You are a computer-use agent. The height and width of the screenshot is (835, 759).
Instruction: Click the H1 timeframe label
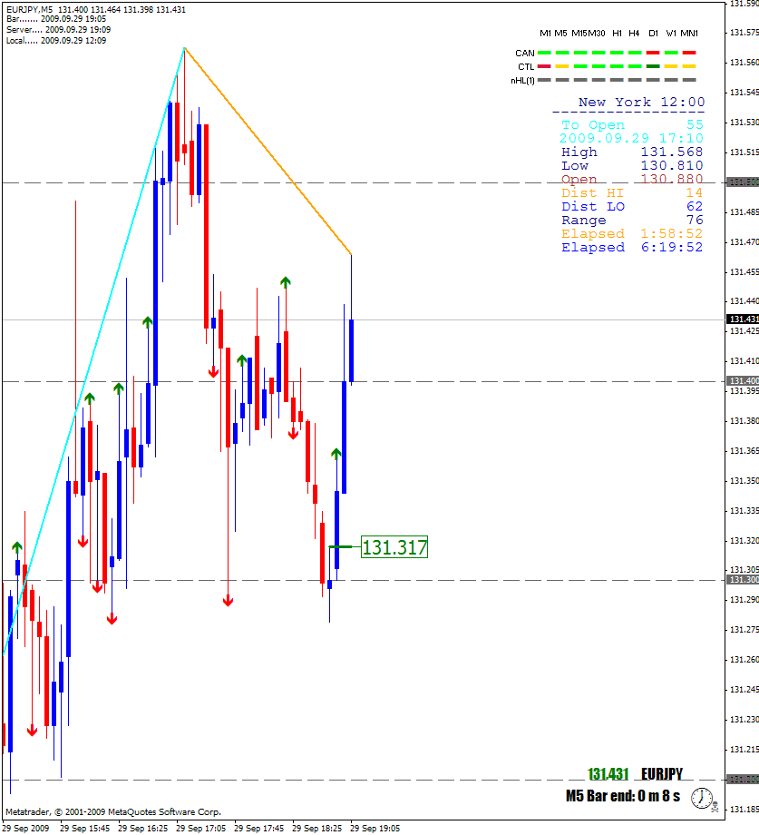pos(617,33)
